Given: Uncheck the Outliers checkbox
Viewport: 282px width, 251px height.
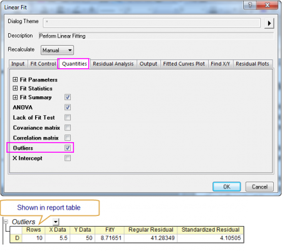Looking at the screenshot, I should pyautogui.click(x=68, y=148).
